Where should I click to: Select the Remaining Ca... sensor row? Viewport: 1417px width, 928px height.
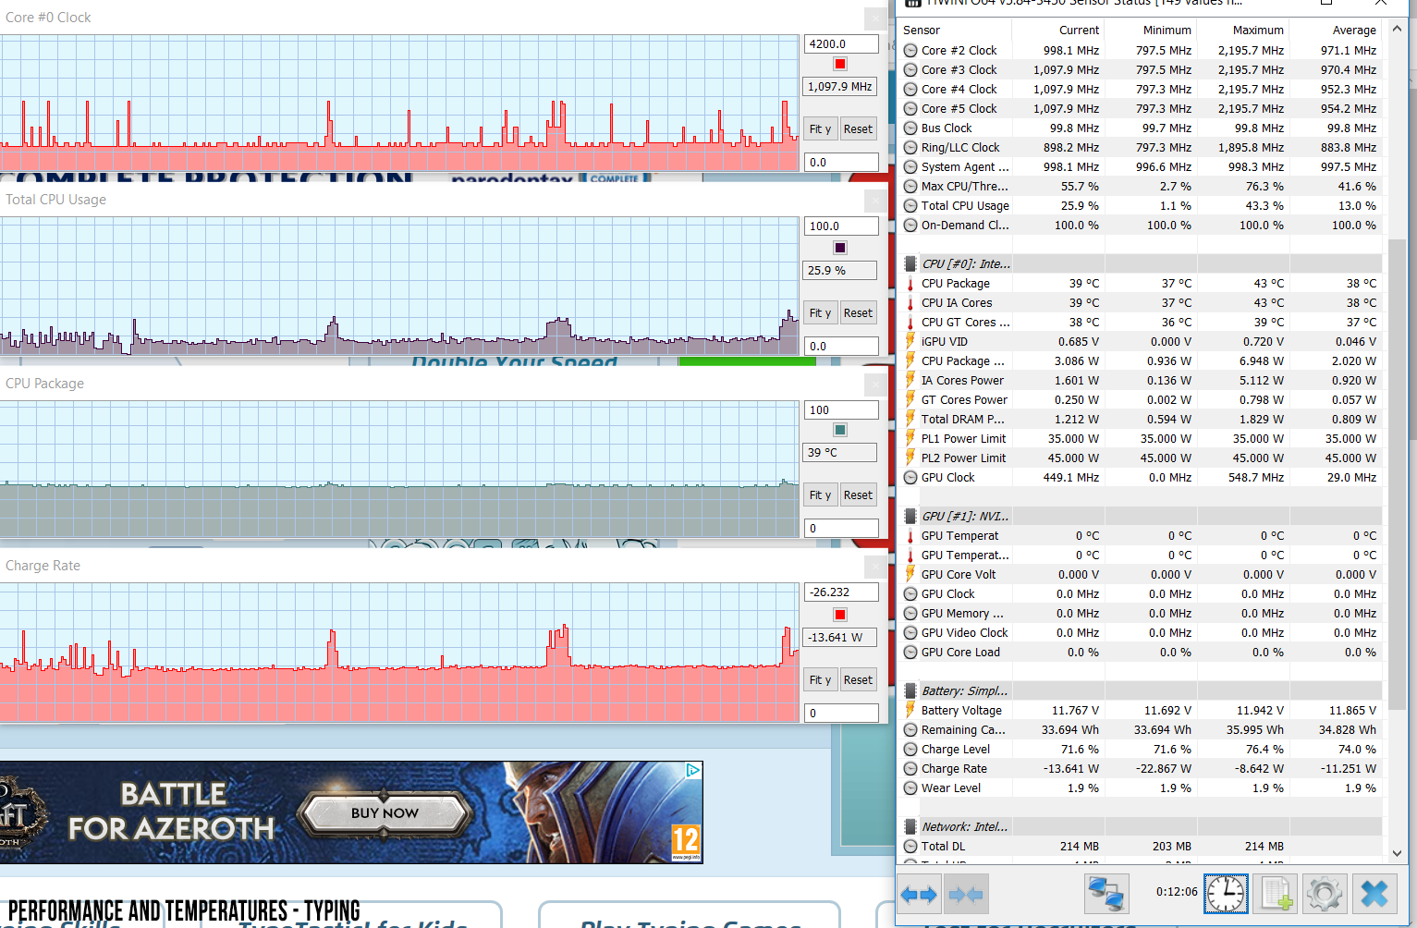pos(1141,729)
